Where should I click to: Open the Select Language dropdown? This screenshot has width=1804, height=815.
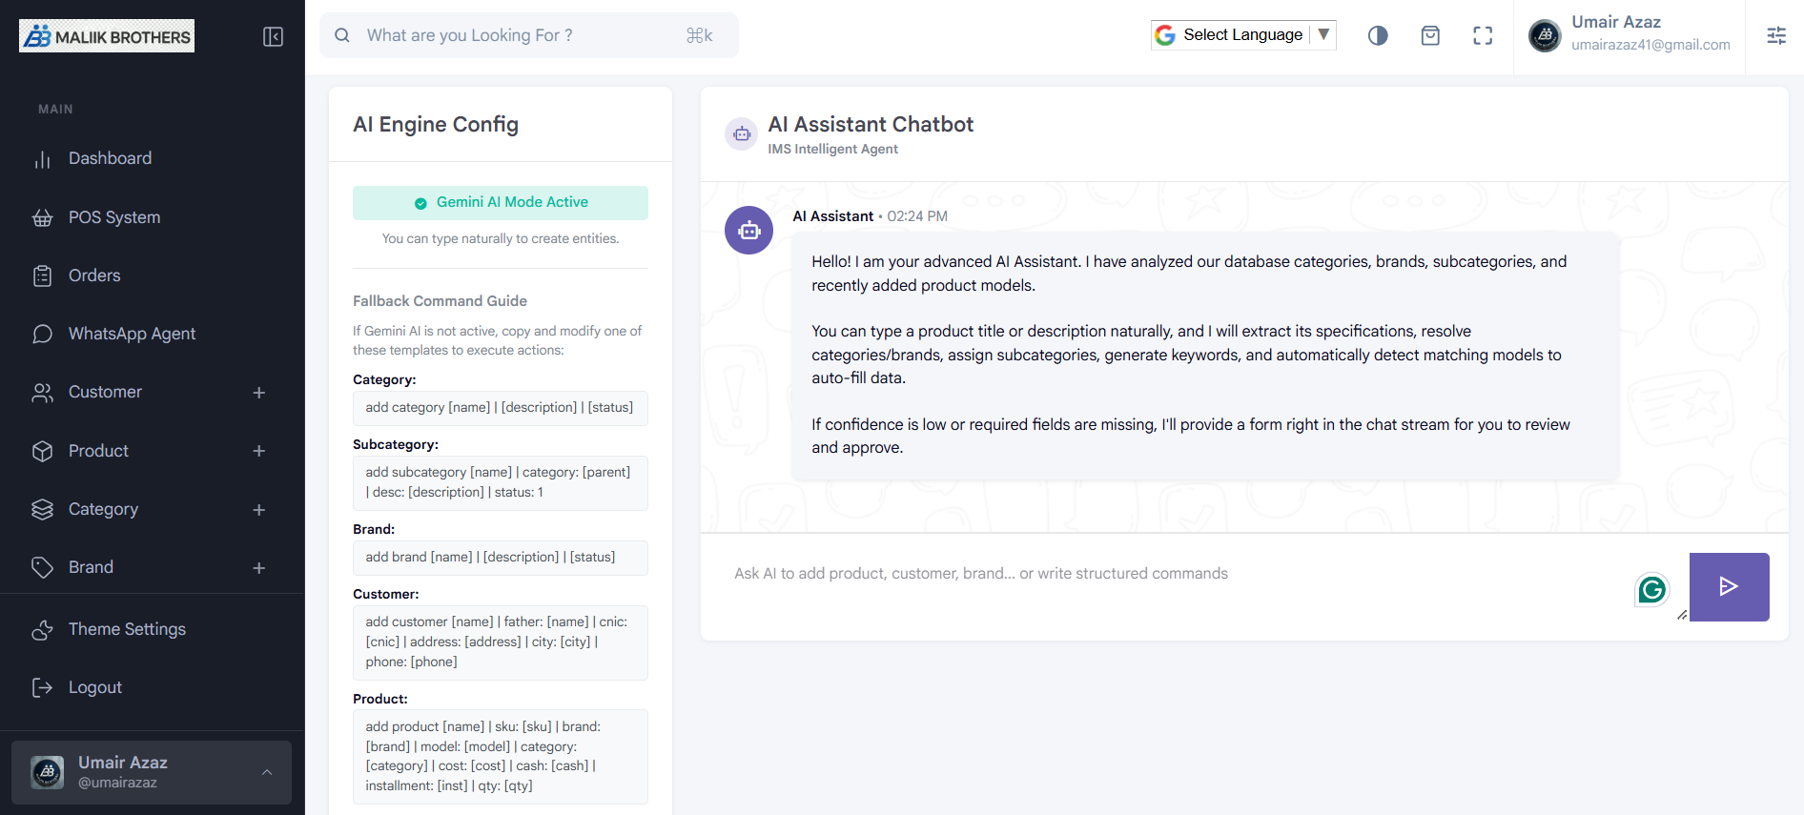click(1243, 35)
